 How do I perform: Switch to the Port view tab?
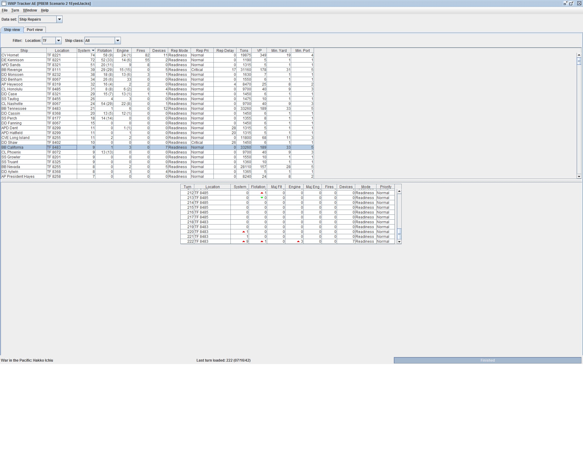coord(35,30)
